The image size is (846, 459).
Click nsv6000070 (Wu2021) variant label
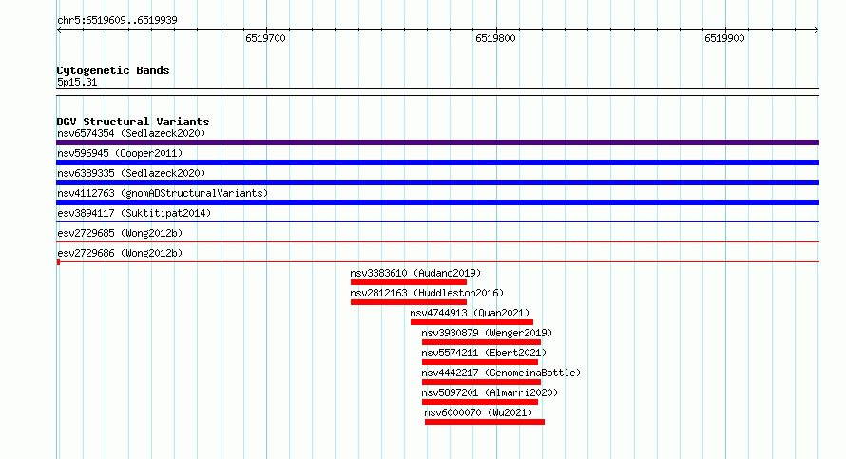point(478,412)
